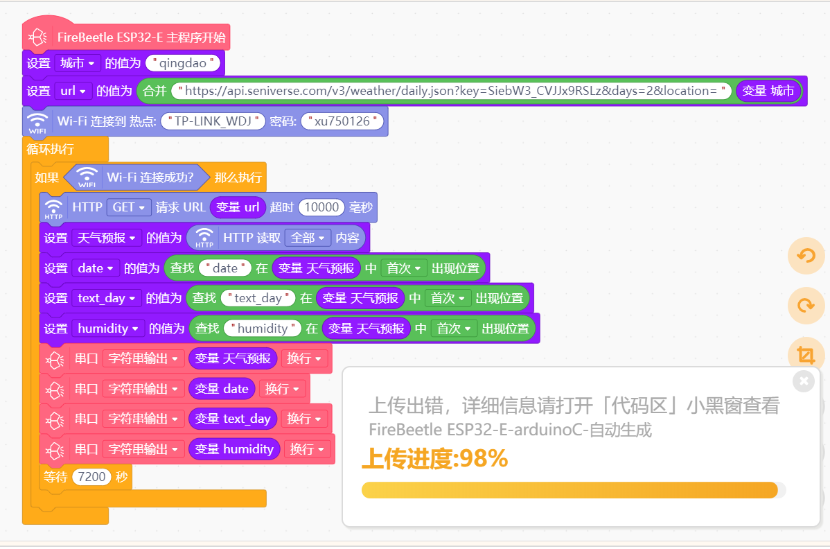Click the Wi-Fi icon in the 连接成功 condition
The width and height of the screenshot is (830, 549).
87,177
